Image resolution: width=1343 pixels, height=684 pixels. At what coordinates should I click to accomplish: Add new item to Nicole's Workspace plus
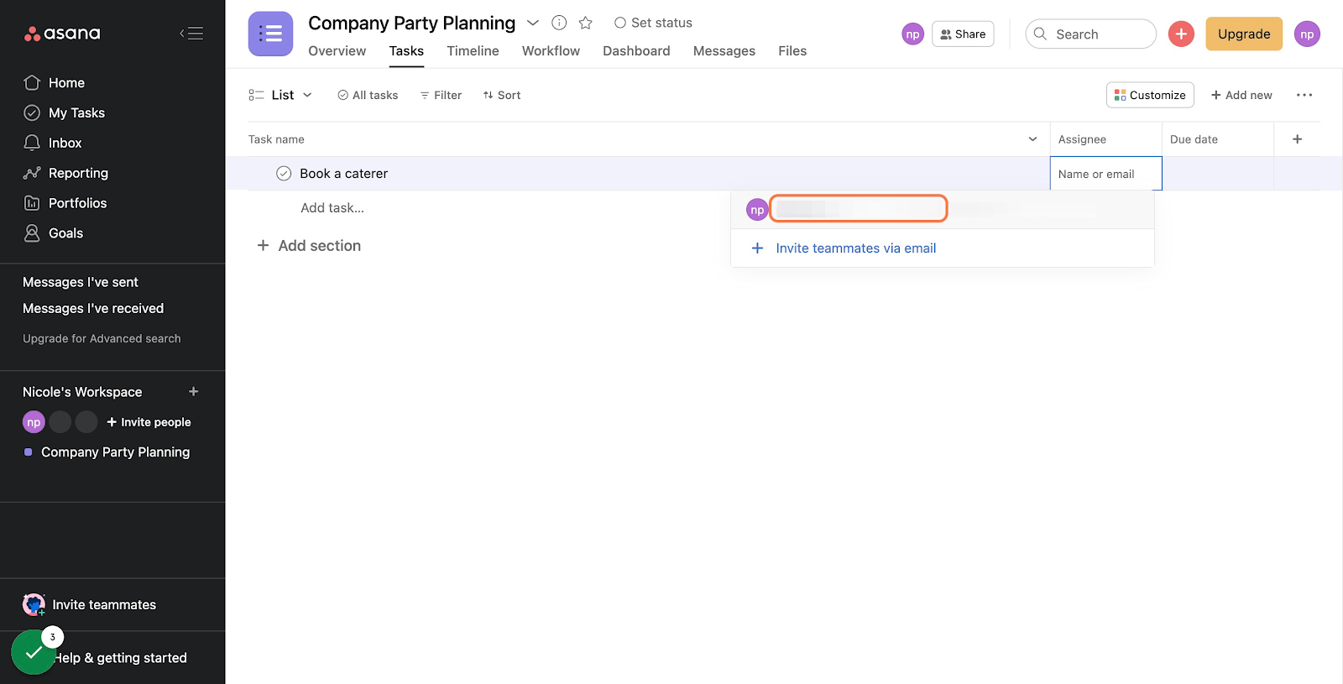[x=194, y=392]
